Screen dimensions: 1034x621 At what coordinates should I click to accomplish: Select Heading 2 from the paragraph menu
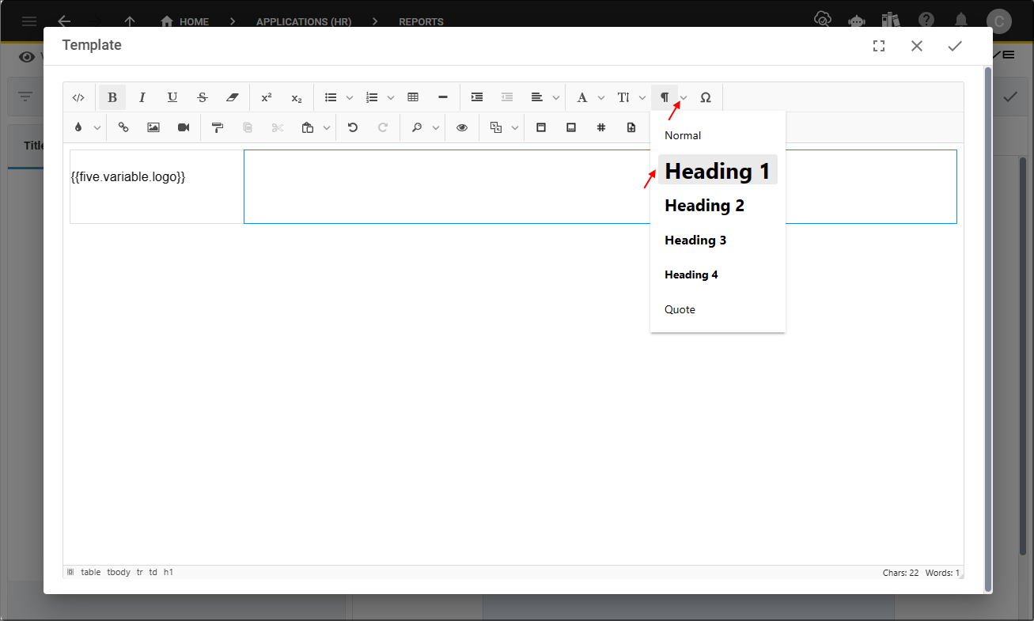(704, 205)
